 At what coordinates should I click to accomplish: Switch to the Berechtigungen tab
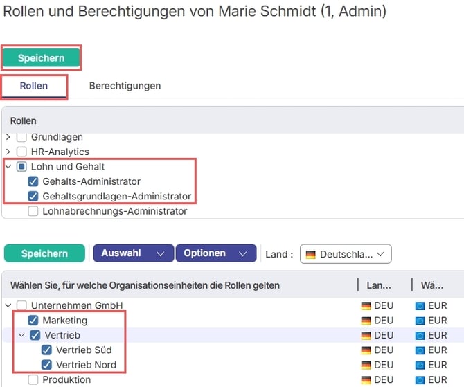pyautogui.click(x=125, y=86)
